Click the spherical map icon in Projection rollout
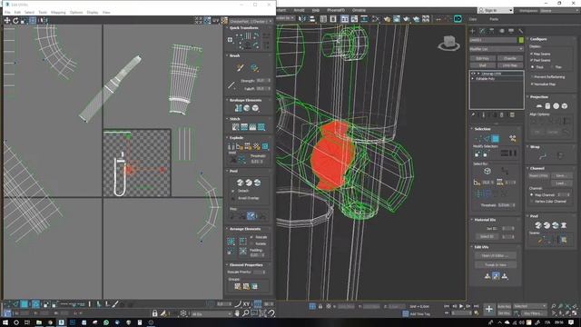This screenshot has height=327, width=581. pyautogui.click(x=556, y=106)
